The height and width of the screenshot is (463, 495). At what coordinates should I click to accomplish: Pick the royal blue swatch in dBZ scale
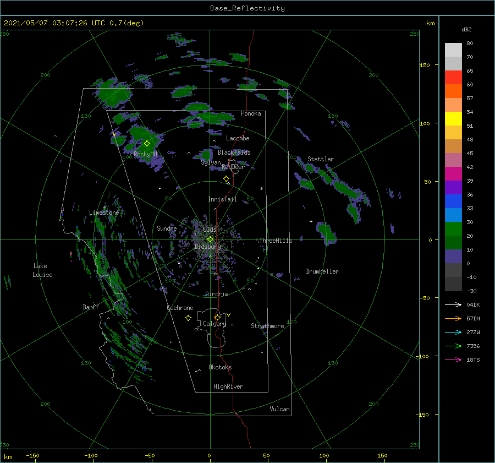point(453,201)
